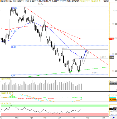Click the grey 58,95 last price tag

(x=112, y=58)
